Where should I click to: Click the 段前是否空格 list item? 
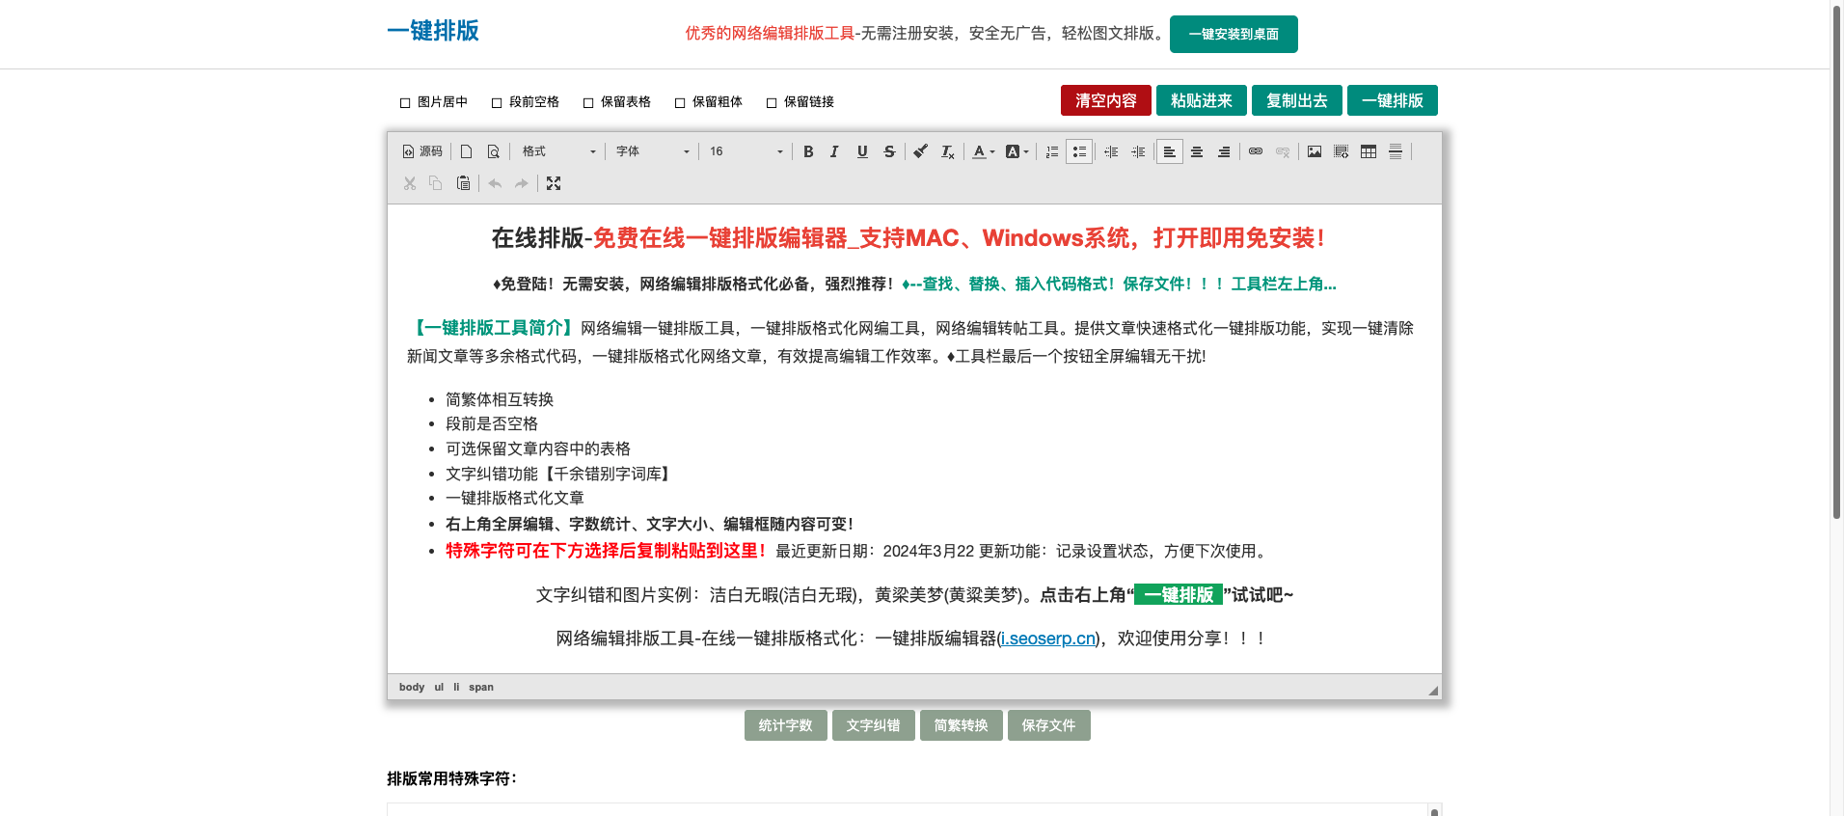(x=492, y=423)
